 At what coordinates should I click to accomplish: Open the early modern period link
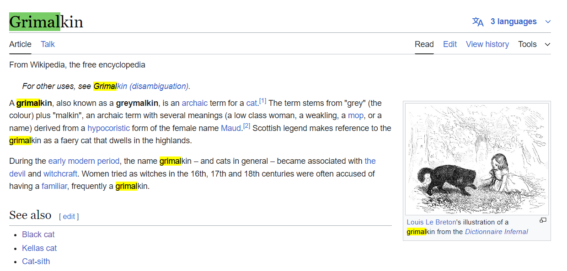point(84,161)
